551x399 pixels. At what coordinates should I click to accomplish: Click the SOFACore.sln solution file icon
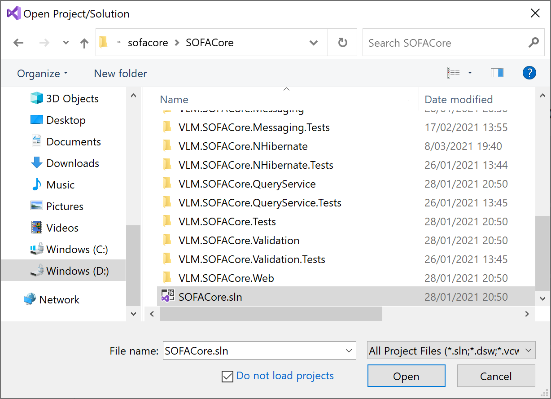tap(168, 296)
